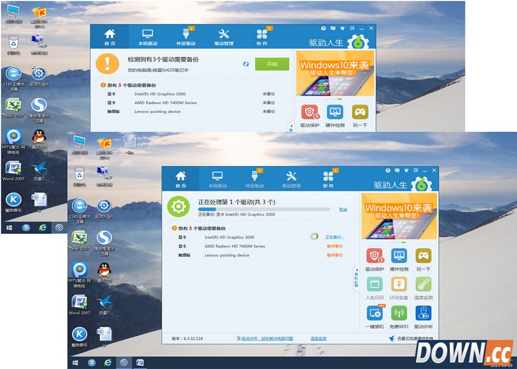Click the large green gear processing icon
This screenshot has height=369, width=517.
coord(178,207)
